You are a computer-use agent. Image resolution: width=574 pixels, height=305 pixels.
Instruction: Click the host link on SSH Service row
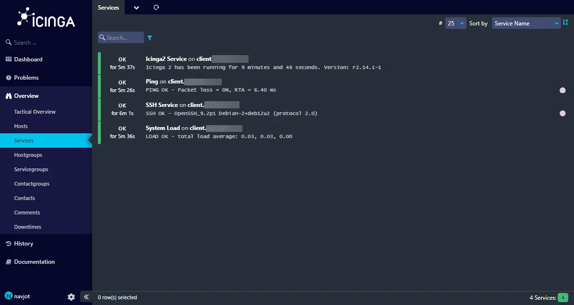pos(214,105)
